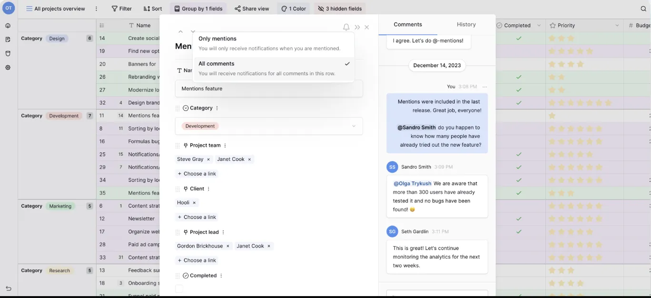This screenshot has height=298, width=651.
Task: Open three-dot options on your comment
Action: (485, 87)
